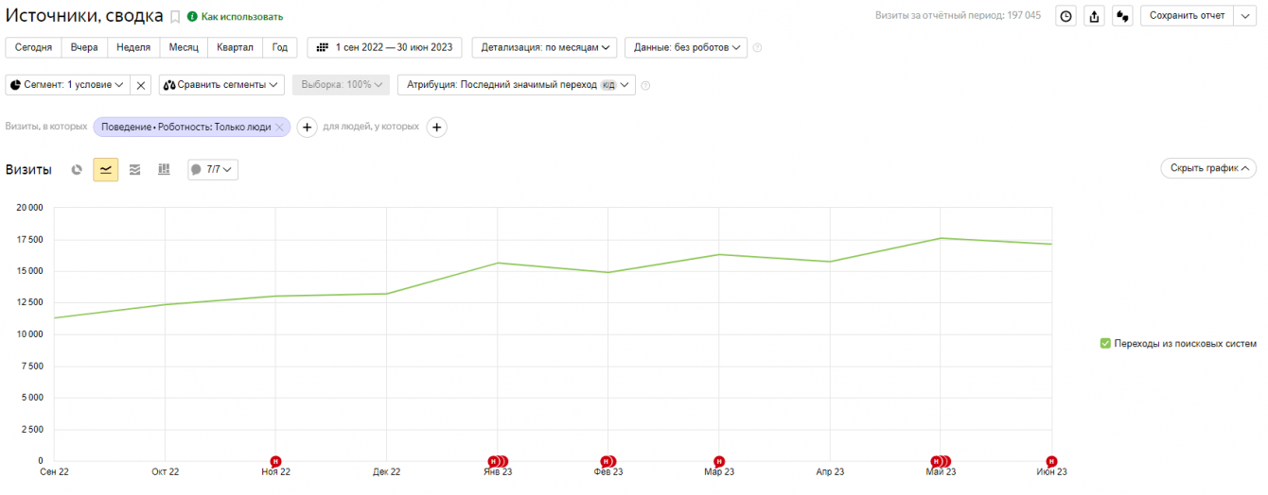Switch to the line chart icon
1268x495 pixels.
[106, 170]
